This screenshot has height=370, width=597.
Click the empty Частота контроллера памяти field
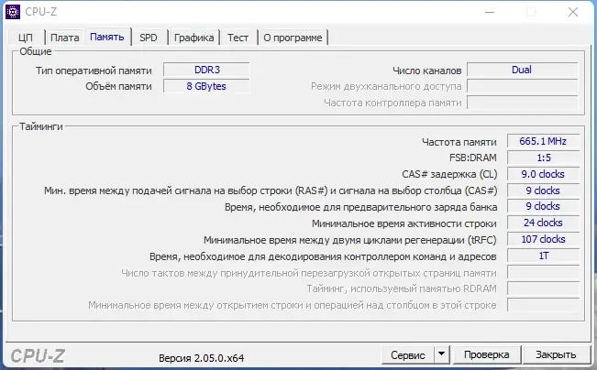tap(522, 103)
